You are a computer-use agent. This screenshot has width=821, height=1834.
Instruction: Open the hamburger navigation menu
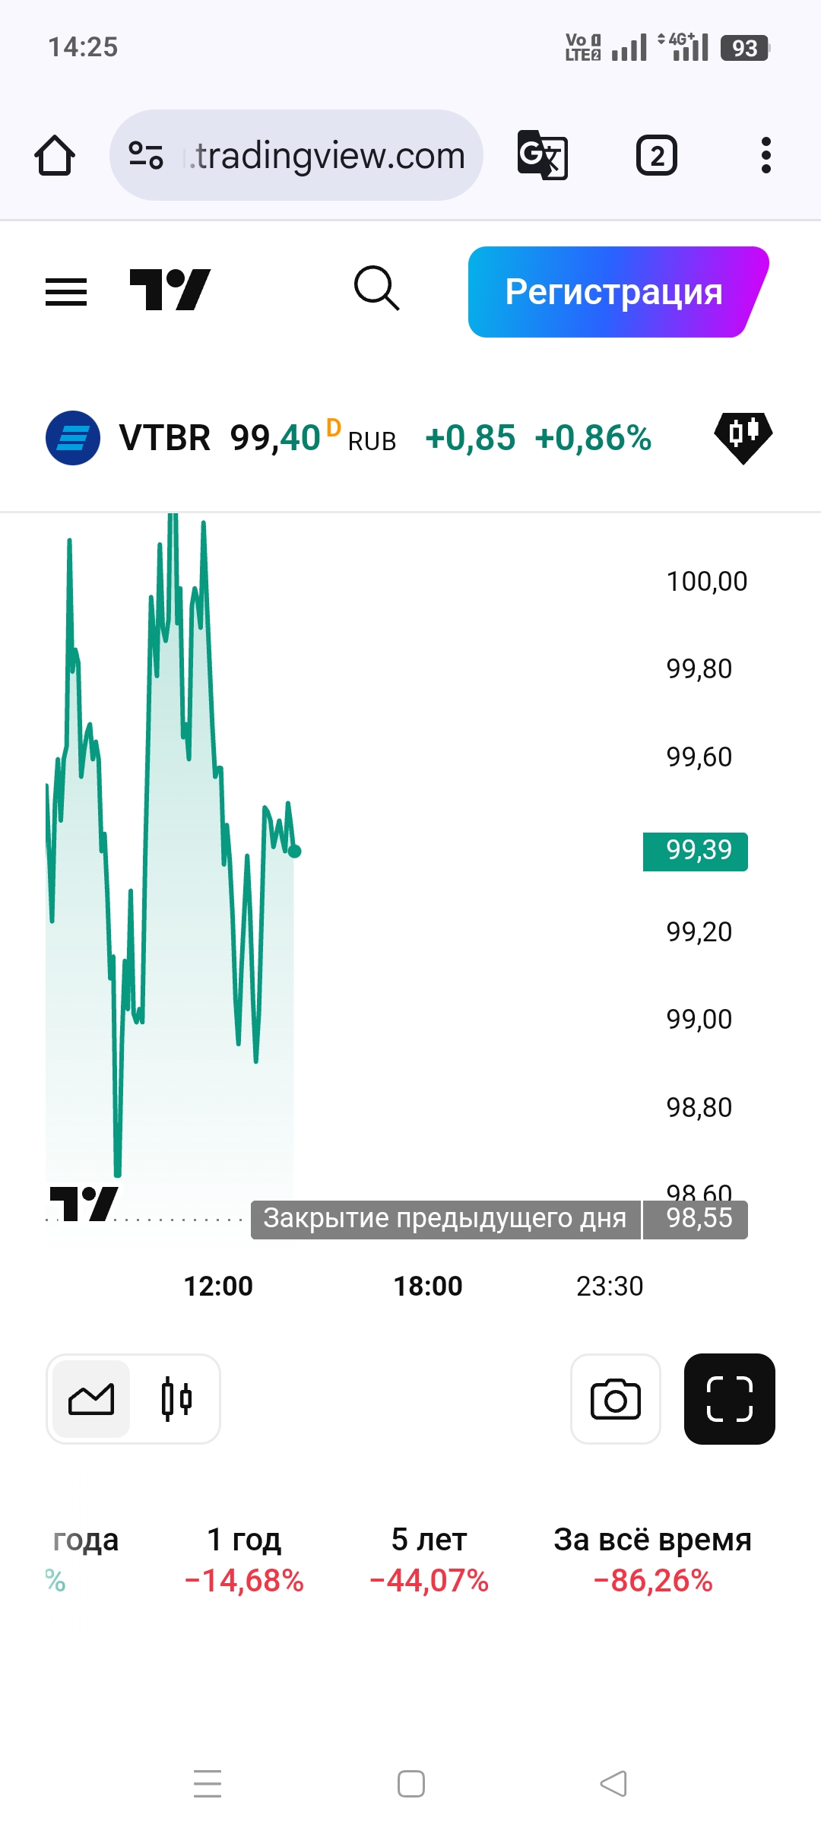66,292
